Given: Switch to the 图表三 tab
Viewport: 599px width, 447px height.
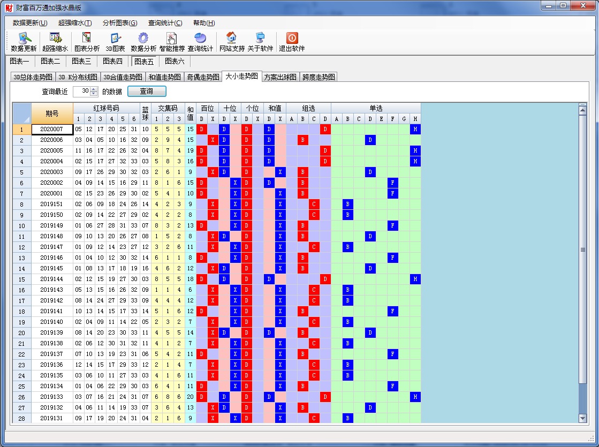Looking at the screenshot, I should (x=81, y=62).
